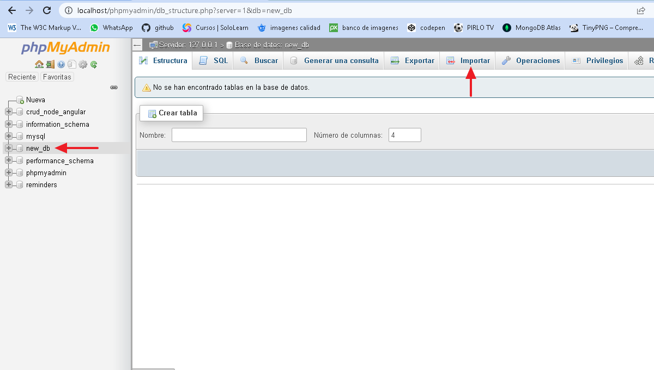This screenshot has width=654, height=370.
Task: Toggle navigation linking with the chain icon
Action: click(114, 87)
